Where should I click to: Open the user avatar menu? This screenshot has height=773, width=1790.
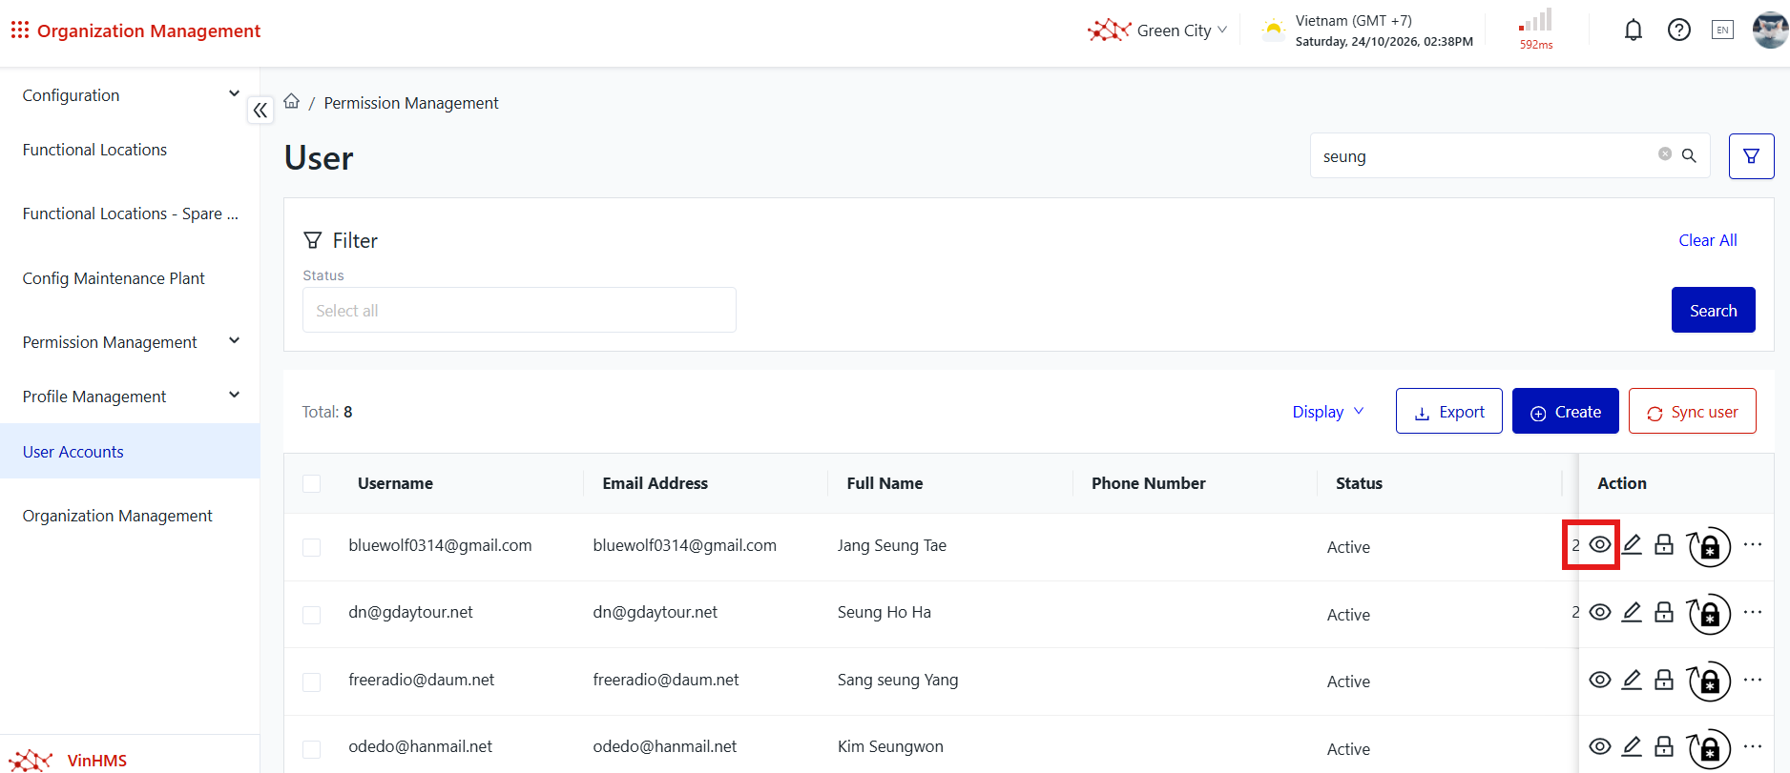[1771, 31]
